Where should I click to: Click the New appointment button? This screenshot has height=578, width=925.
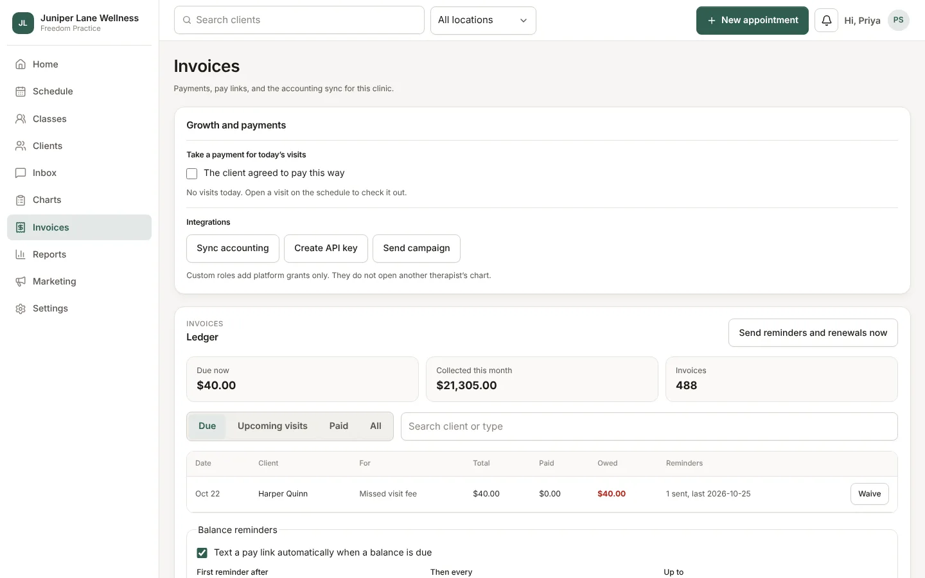(752, 21)
